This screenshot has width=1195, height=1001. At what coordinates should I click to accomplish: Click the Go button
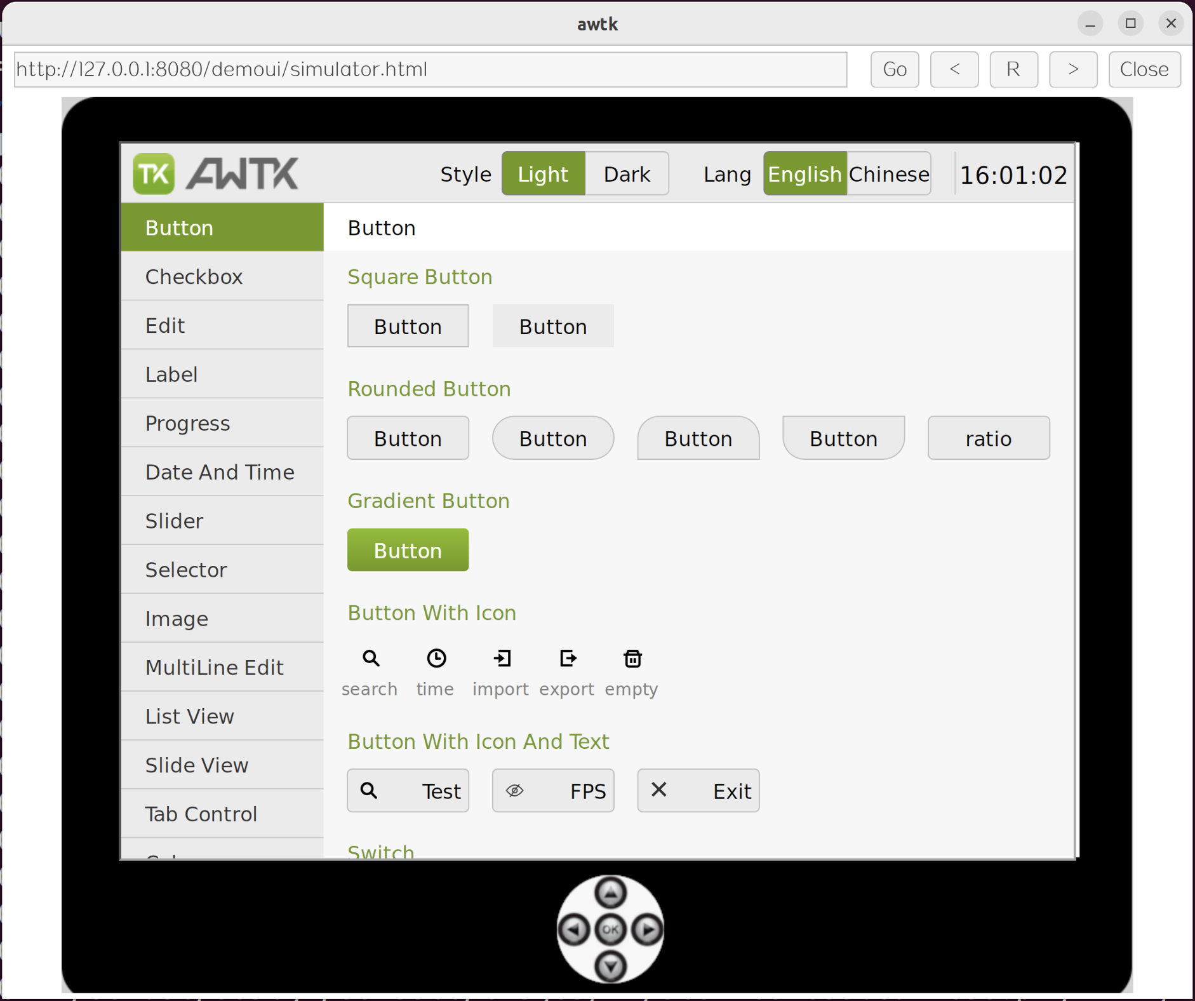(x=895, y=69)
